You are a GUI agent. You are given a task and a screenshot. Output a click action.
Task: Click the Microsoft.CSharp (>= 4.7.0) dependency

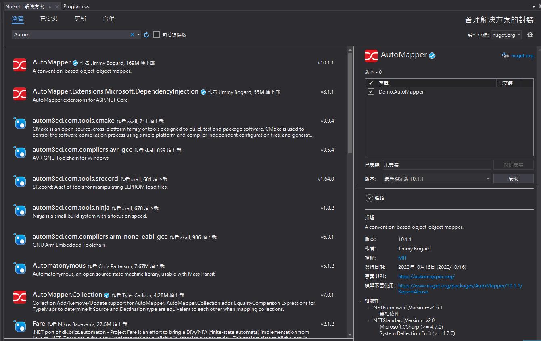(411, 327)
